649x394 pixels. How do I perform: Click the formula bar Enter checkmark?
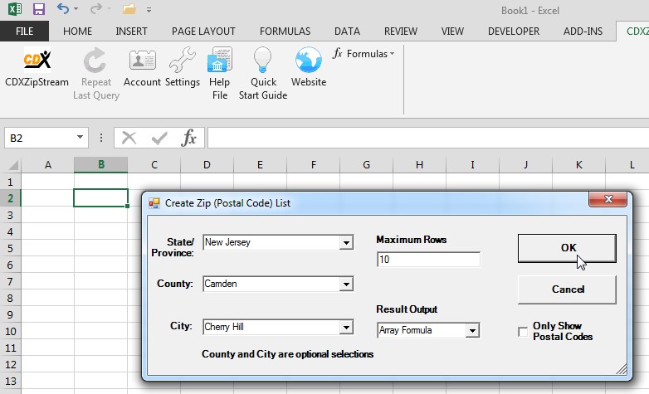(159, 138)
